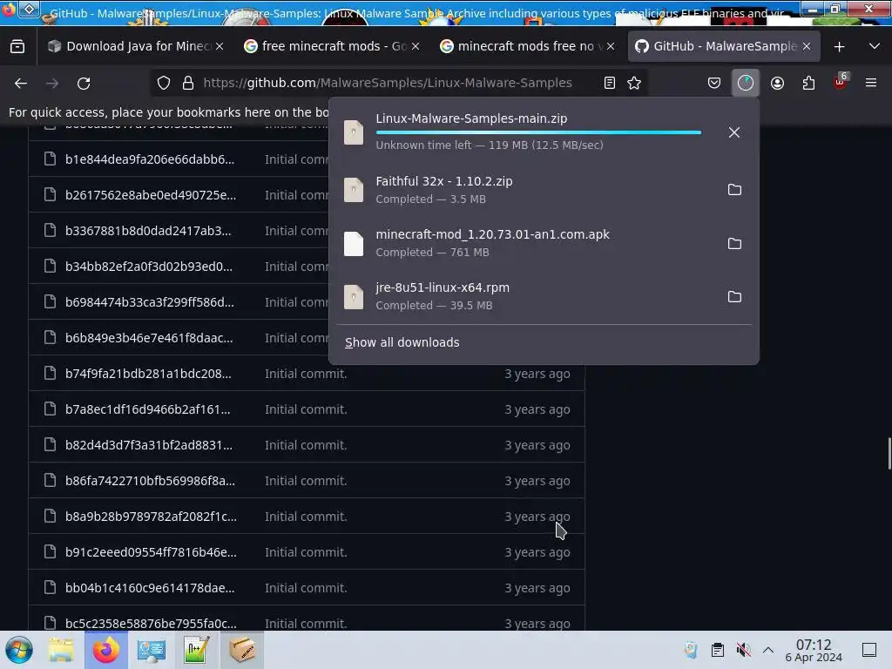The image size is (892, 669).
Task: Click Initial commit for b74f9fa21bdb row
Action: 306,374
